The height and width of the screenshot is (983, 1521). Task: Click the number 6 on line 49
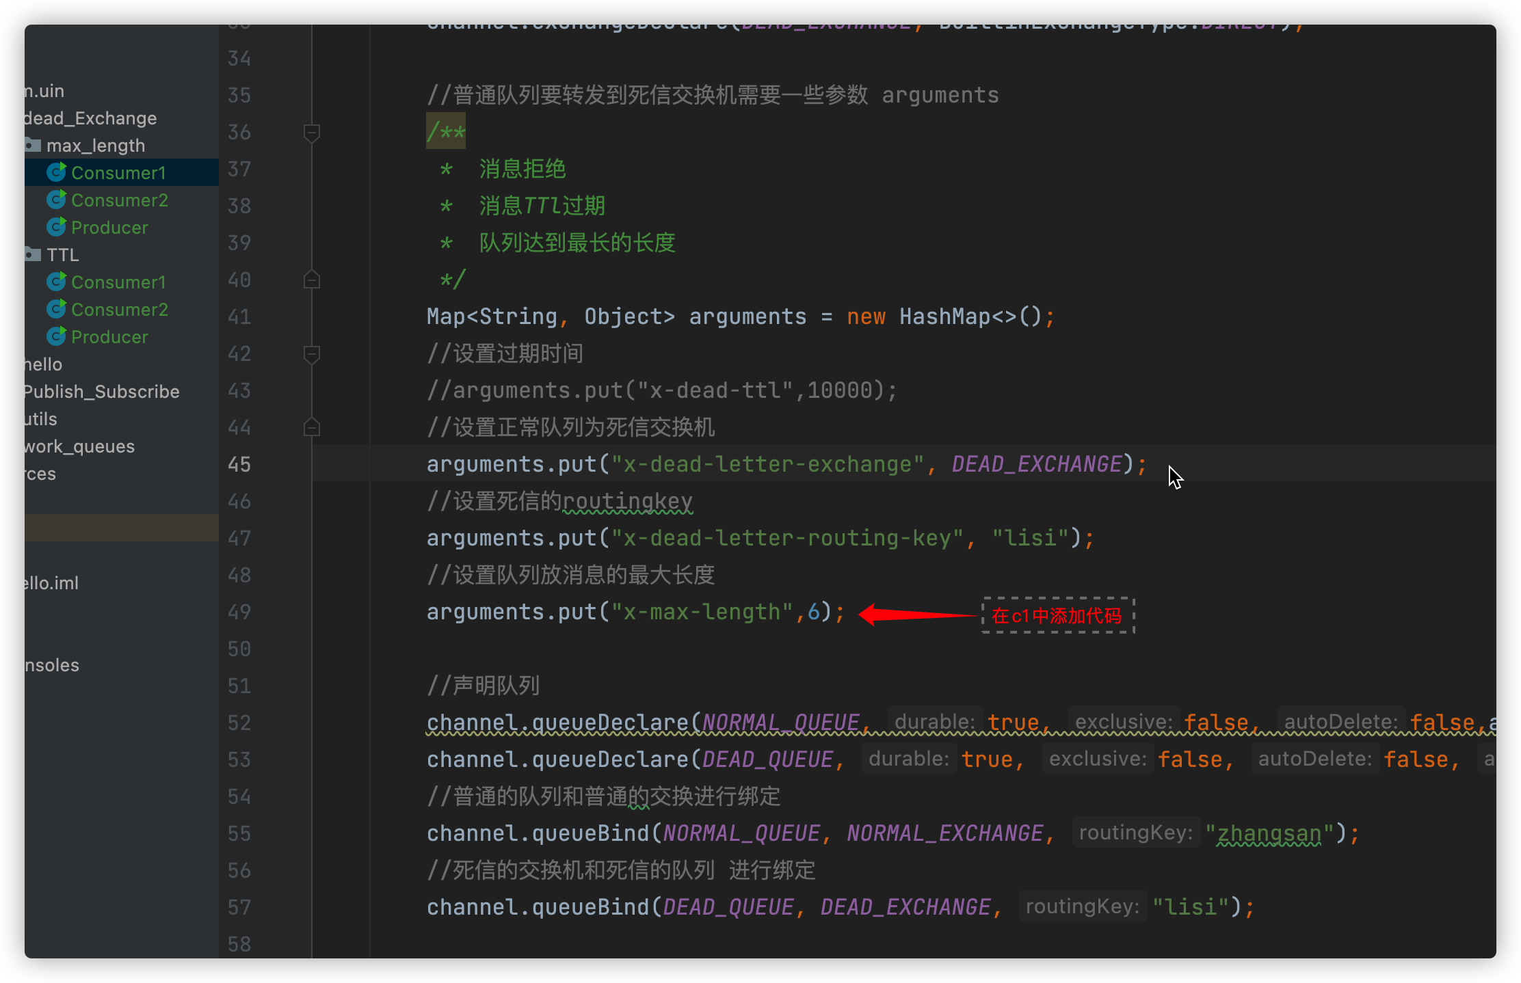tap(814, 612)
